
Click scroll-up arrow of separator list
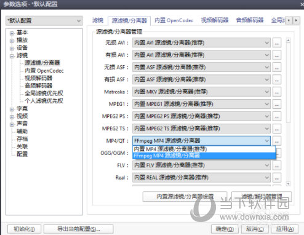pyautogui.click(x=288, y=40)
